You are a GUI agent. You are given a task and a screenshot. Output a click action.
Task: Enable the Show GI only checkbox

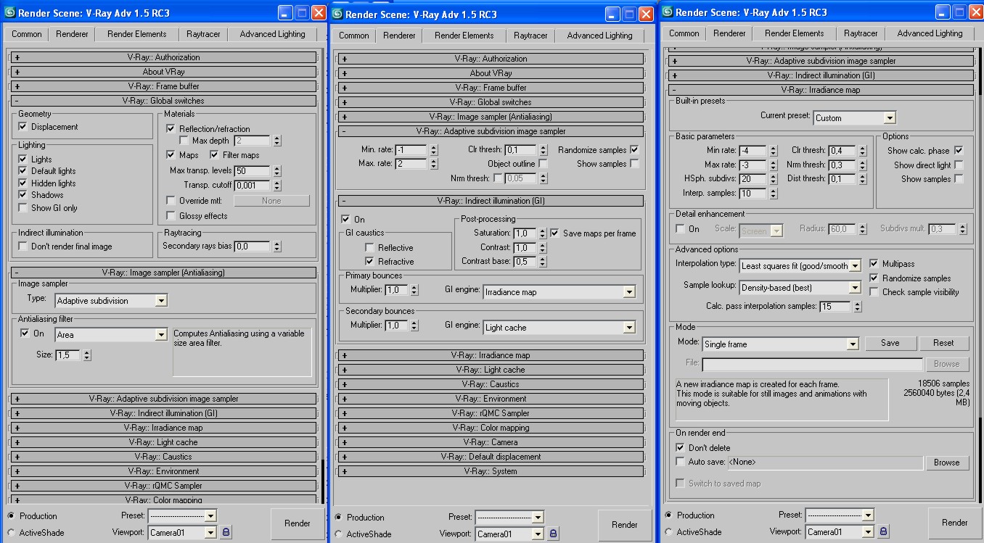[22, 208]
